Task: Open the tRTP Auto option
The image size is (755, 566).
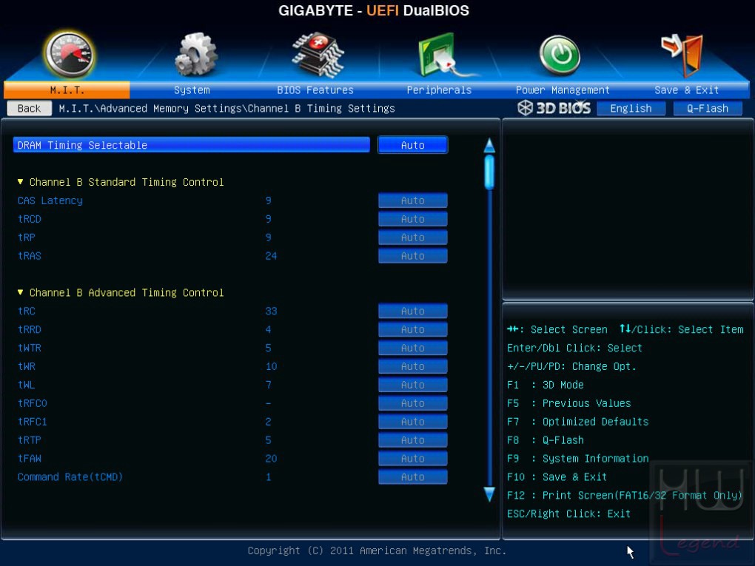Action: [412, 440]
